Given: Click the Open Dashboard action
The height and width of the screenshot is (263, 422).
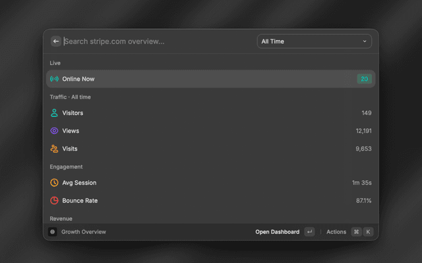Looking at the screenshot, I should tap(277, 232).
